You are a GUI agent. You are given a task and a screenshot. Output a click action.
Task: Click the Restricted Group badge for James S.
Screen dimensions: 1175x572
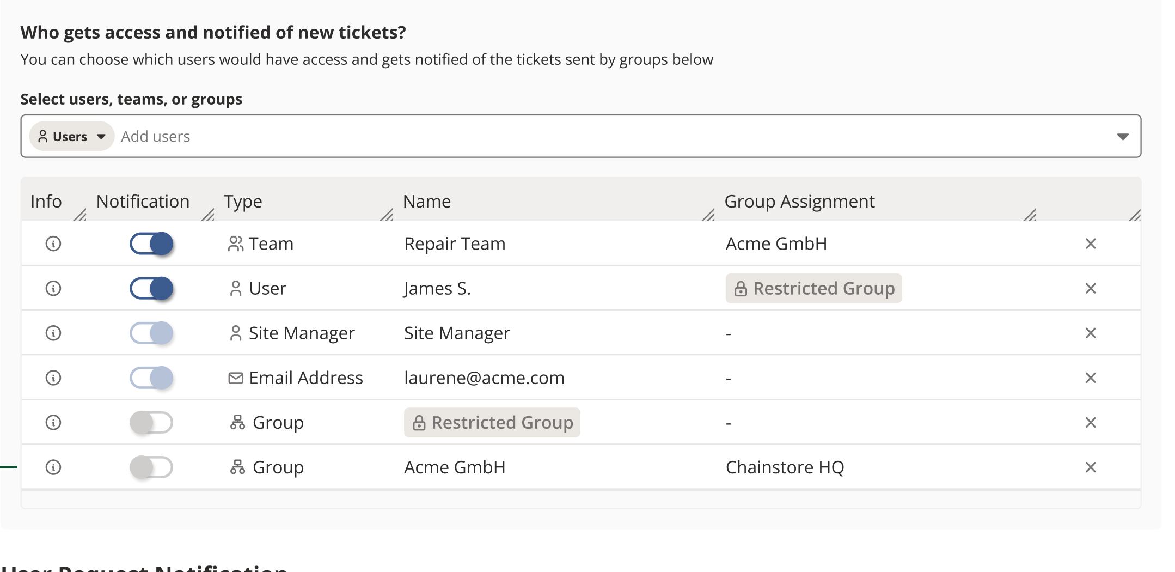(x=813, y=288)
